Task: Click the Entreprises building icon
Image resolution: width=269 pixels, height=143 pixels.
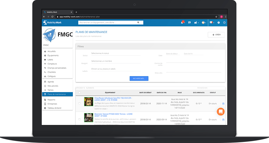Action: [45, 104]
